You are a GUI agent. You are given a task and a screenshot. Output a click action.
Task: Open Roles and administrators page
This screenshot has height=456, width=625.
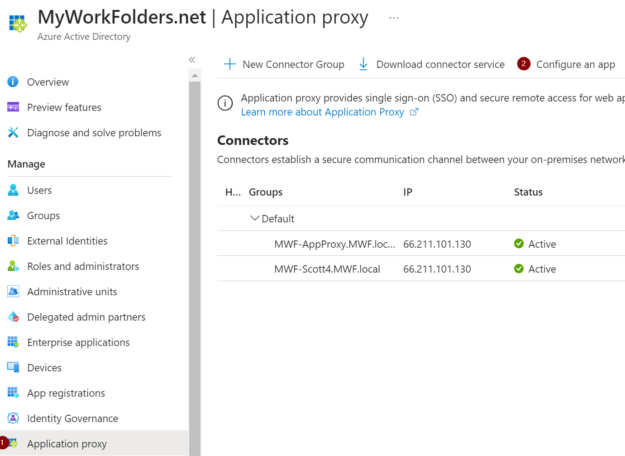tap(83, 266)
